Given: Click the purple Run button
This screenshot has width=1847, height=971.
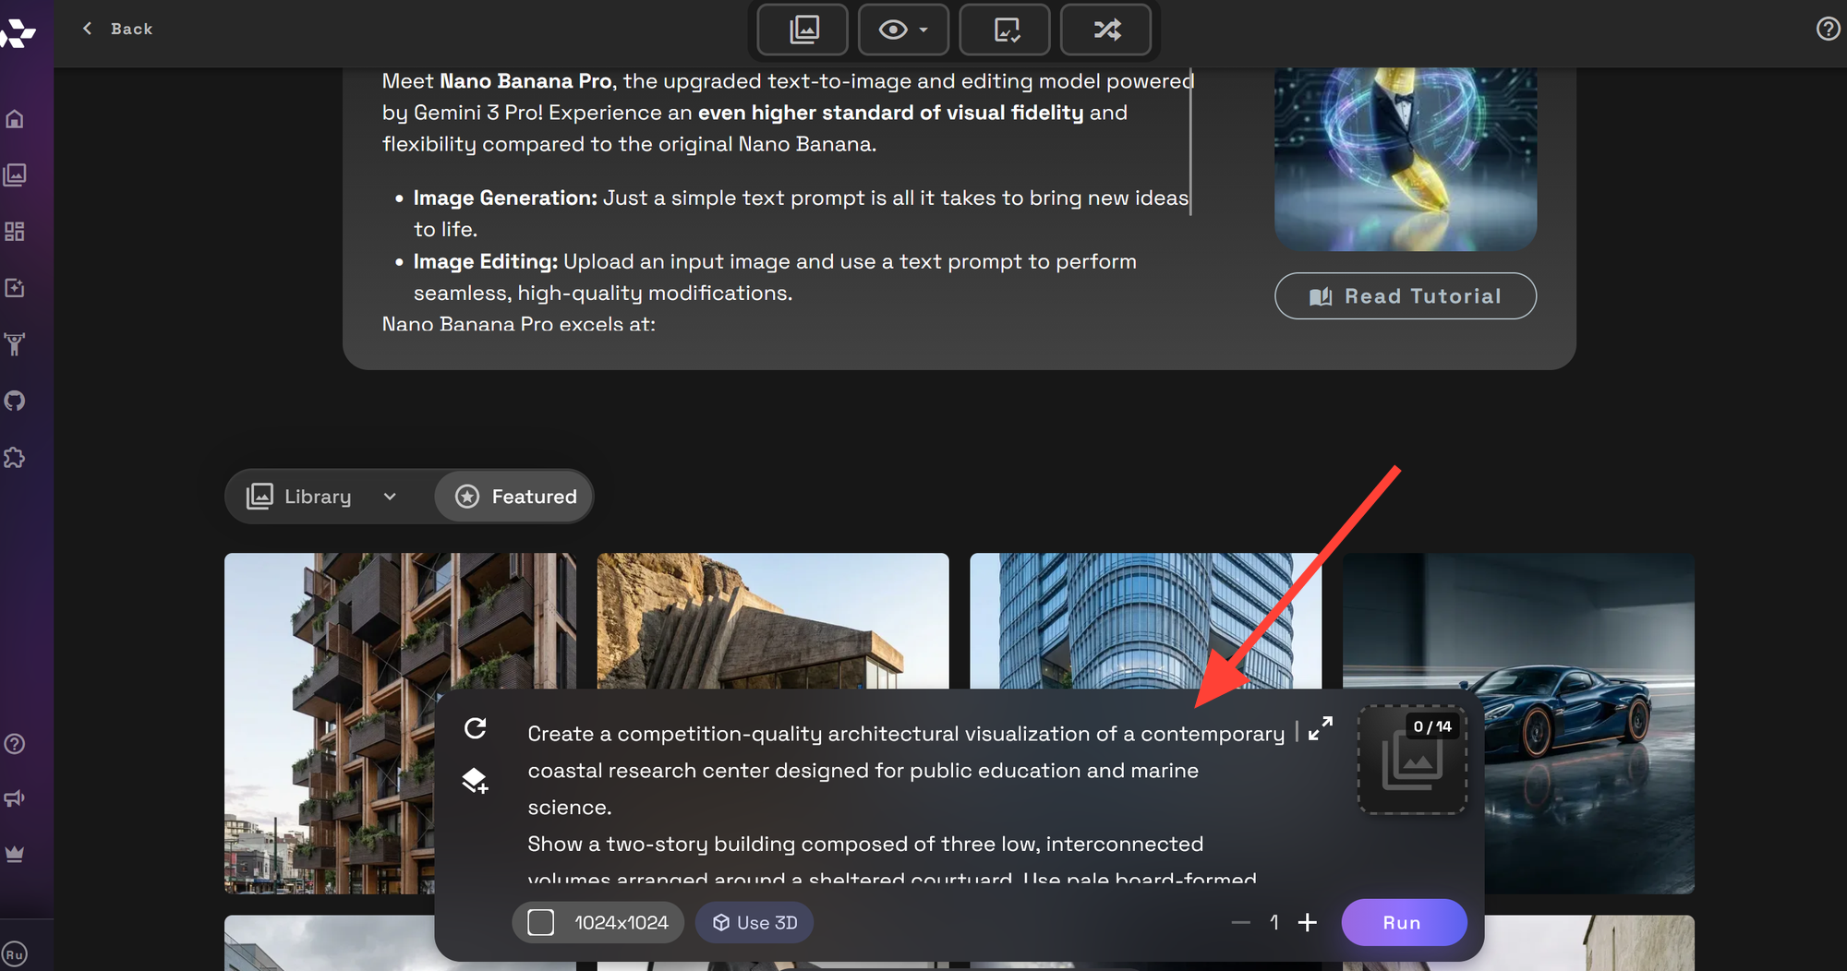Looking at the screenshot, I should pyautogui.click(x=1404, y=923).
